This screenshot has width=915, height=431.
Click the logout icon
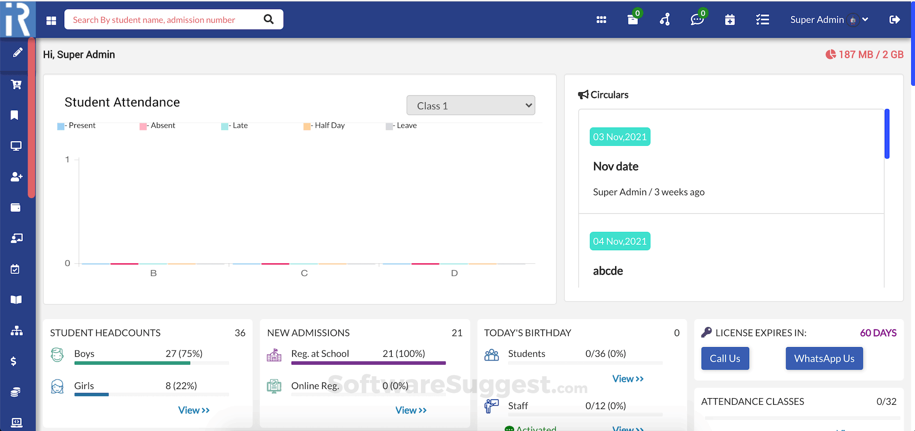pyautogui.click(x=895, y=20)
